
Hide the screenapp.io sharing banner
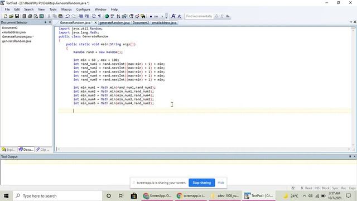pos(221,183)
